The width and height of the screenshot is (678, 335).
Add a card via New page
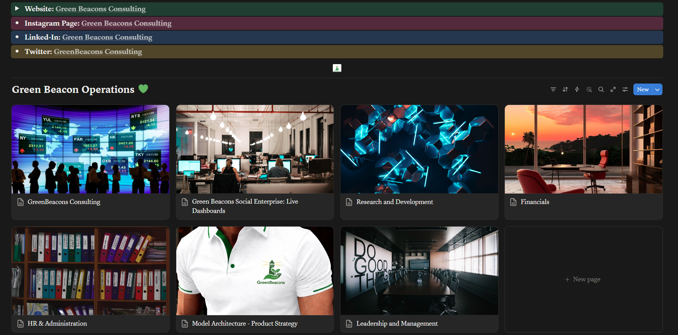pyautogui.click(x=583, y=279)
